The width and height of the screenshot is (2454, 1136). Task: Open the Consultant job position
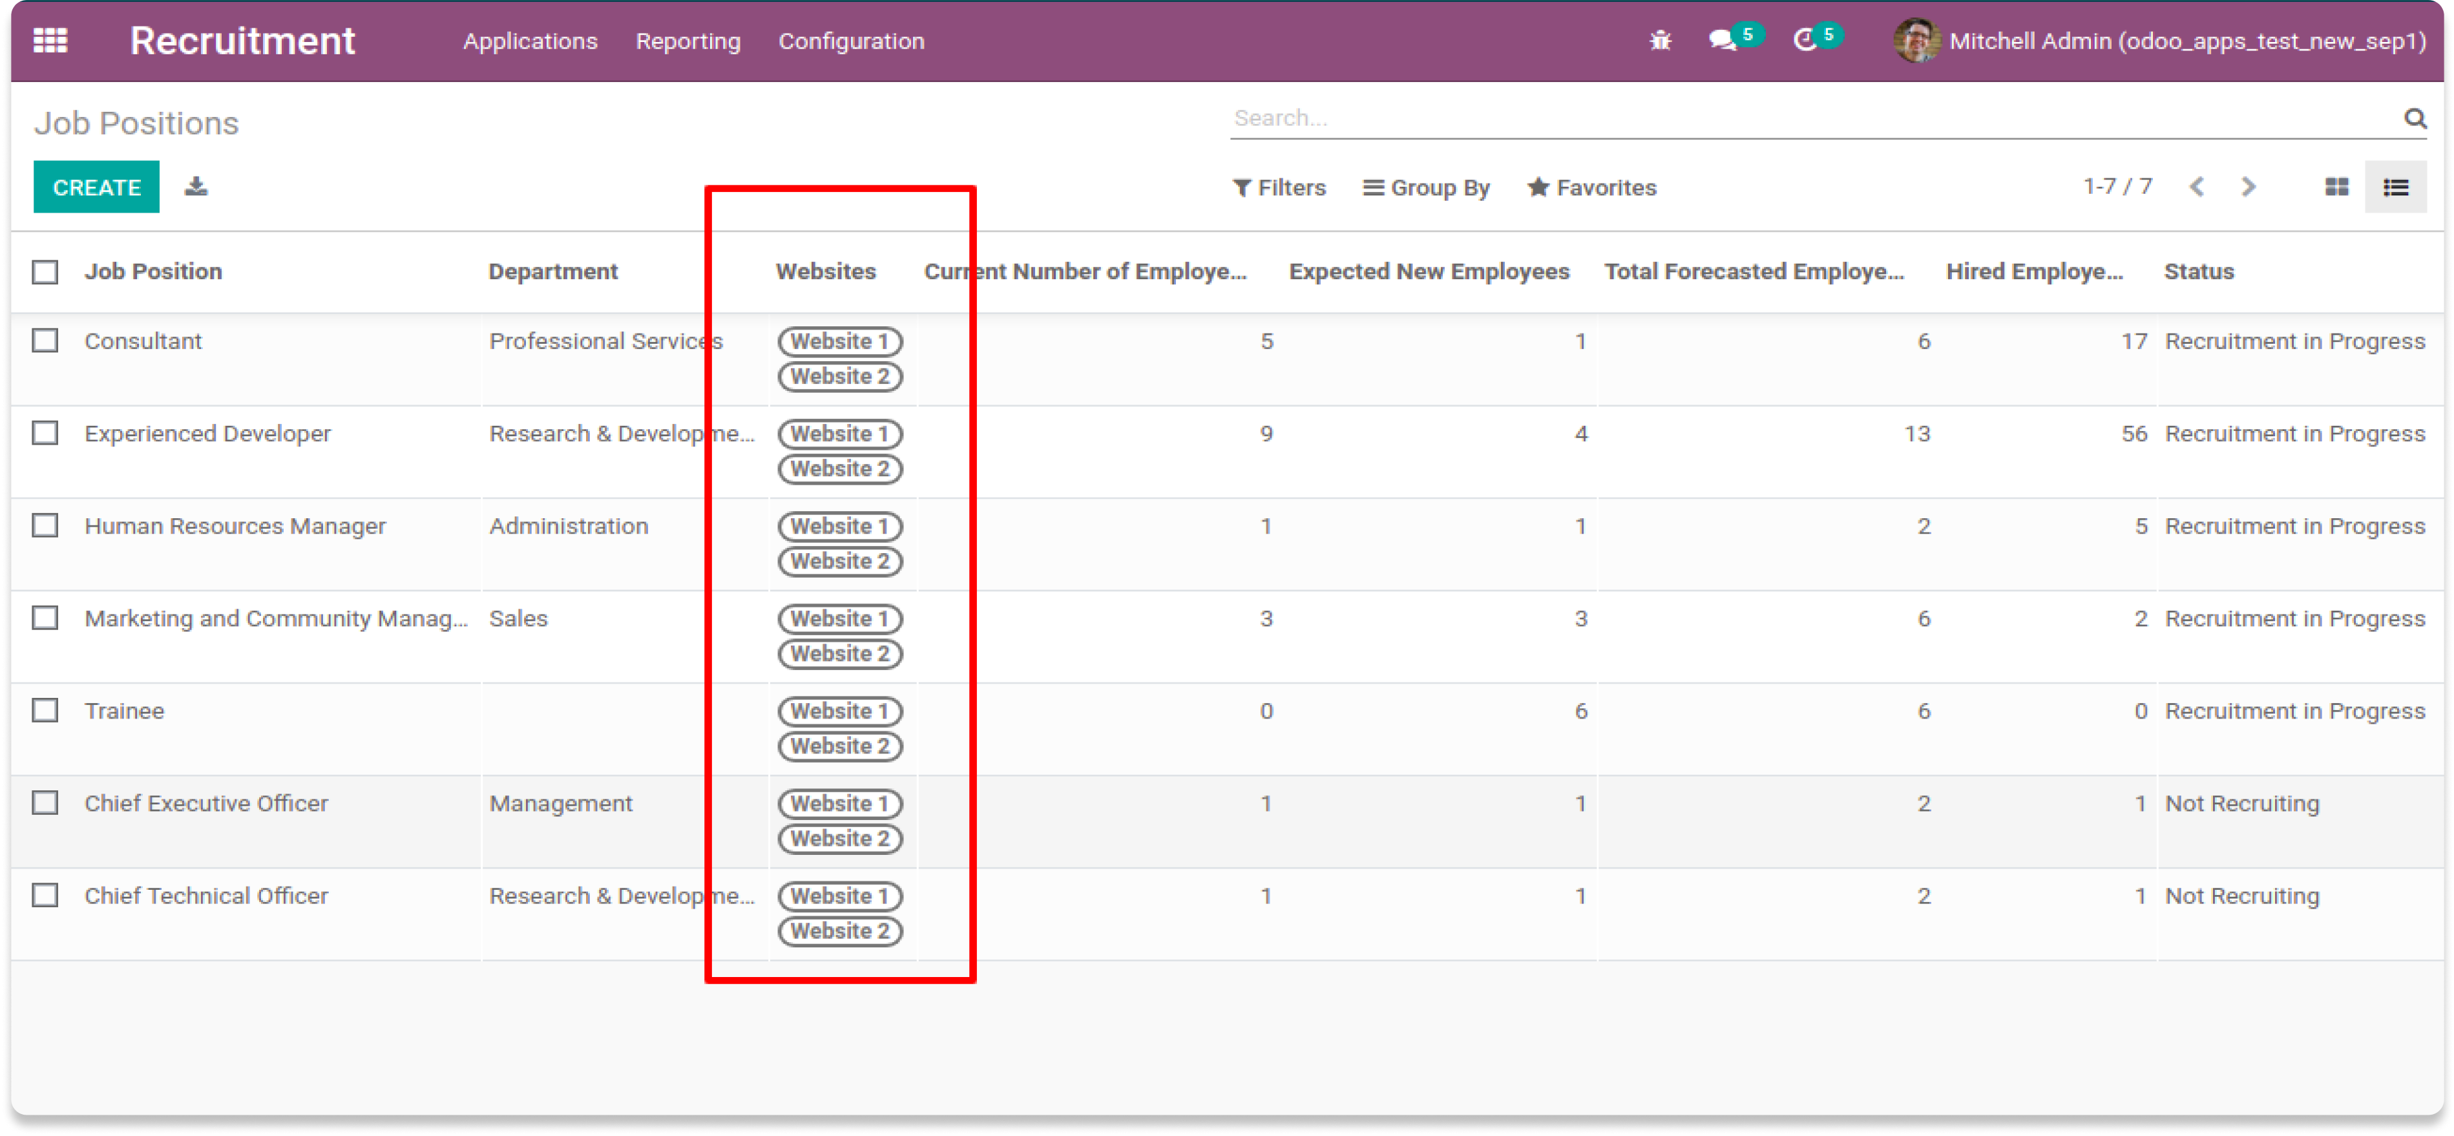coord(143,341)
